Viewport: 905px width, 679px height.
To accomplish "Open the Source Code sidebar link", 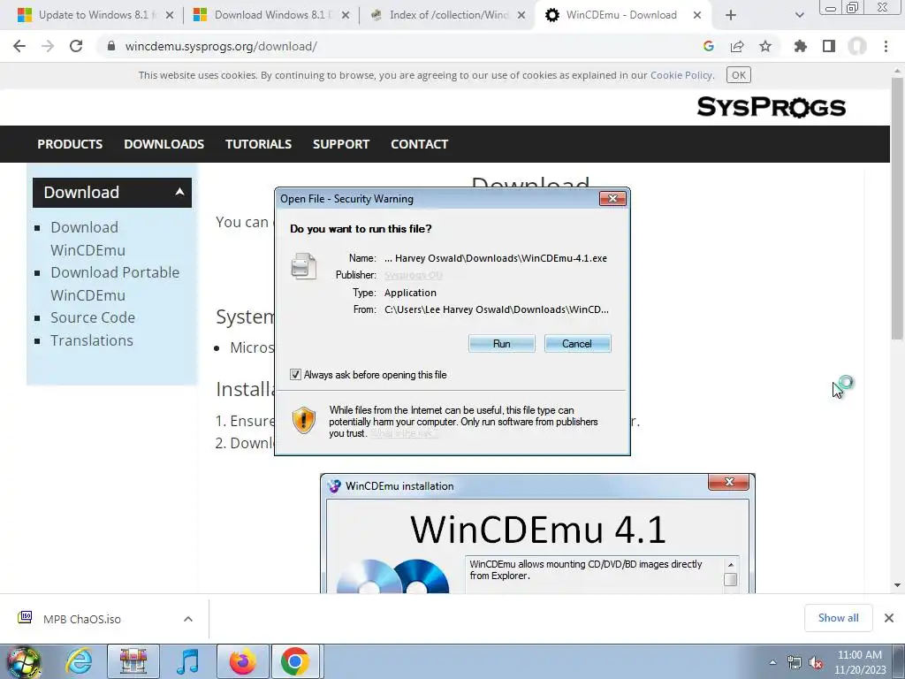I will (x=93, y=317).
